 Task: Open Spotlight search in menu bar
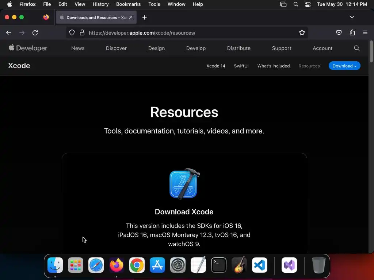(x=296, y=4)
